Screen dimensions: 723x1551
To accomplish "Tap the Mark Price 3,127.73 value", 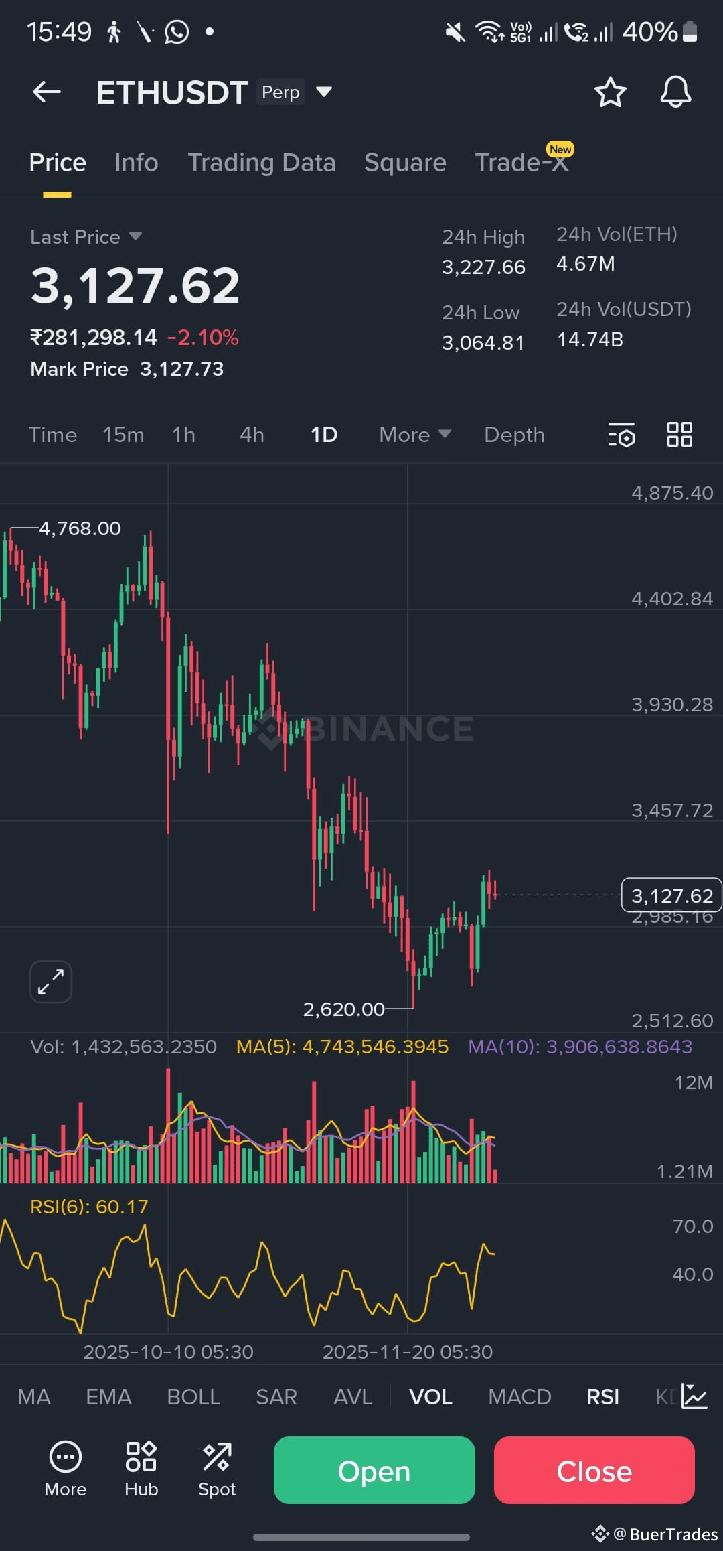I will (x=182, y=369).
